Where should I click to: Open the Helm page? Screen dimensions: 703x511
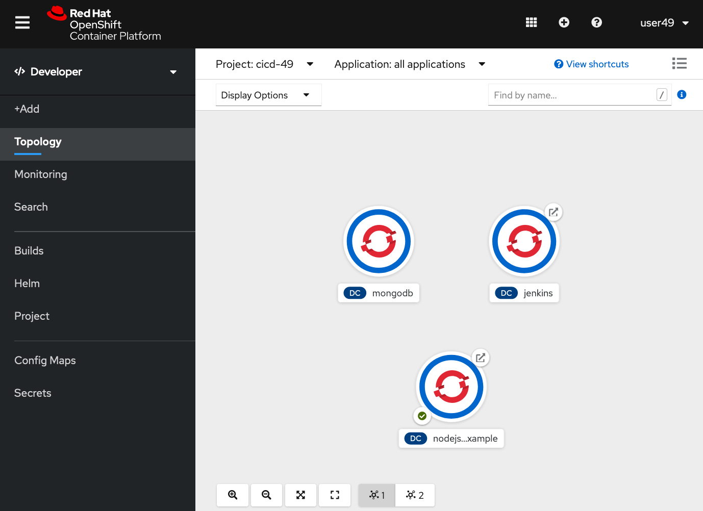pyautogui.click(x=97, y=284)
